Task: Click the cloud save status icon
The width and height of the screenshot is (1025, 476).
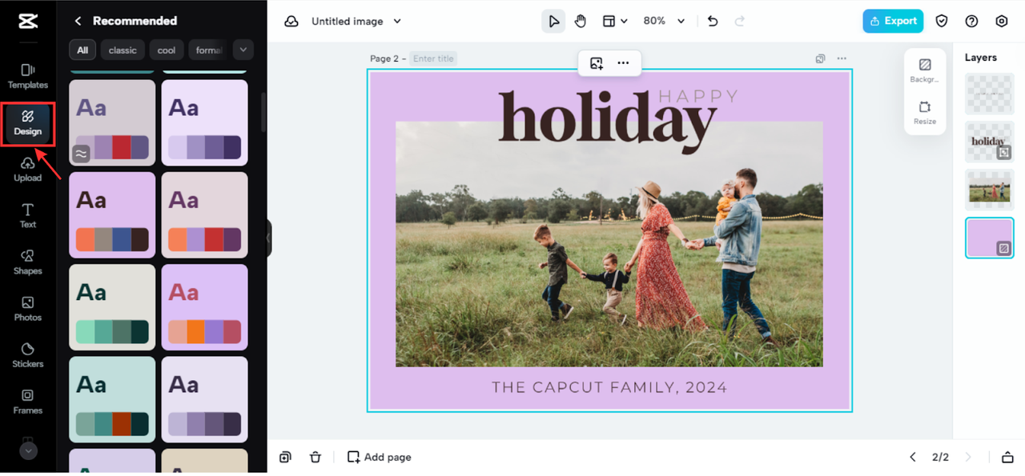Action: (x=291, y=22)
